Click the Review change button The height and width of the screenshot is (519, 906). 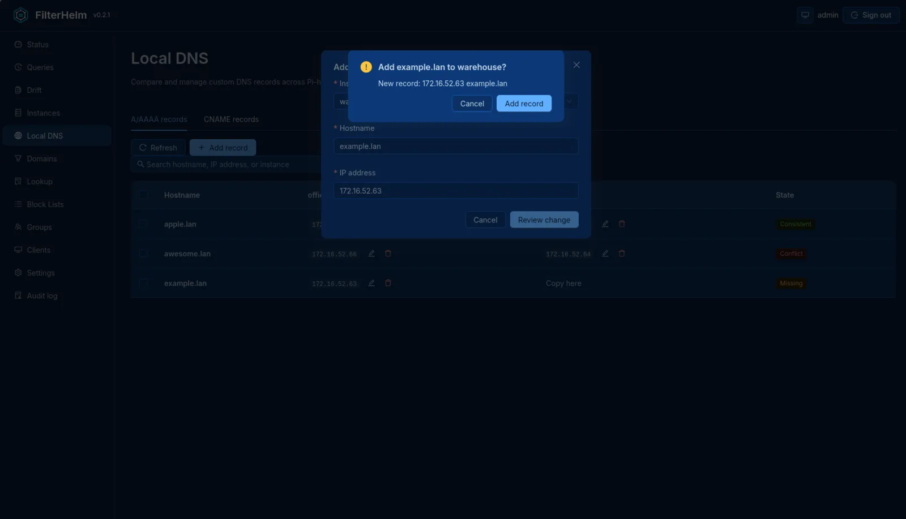544,220
